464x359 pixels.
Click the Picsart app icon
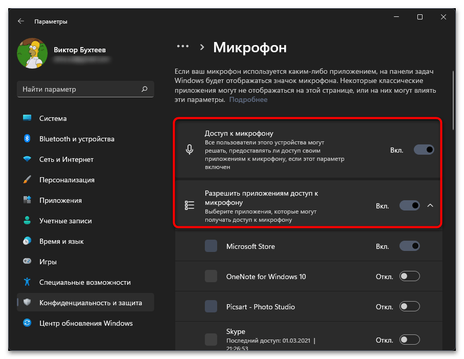pyautogui.click(x=211, y=306)
